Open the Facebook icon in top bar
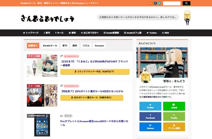The height and width of the screenshot is (139, 212). [155, 3]
